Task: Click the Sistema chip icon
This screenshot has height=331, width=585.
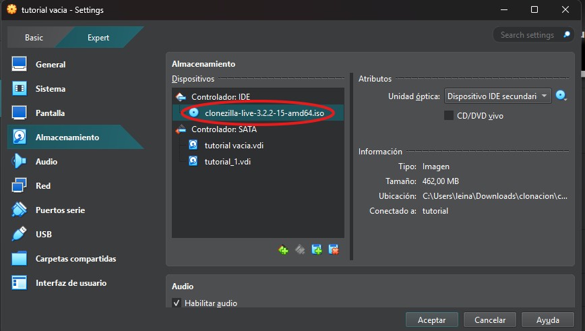Action: [x=19, y=88]
